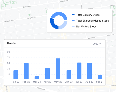116x92 pixels.
Task: Click the light blue donut chart segment
Action: 64,26
